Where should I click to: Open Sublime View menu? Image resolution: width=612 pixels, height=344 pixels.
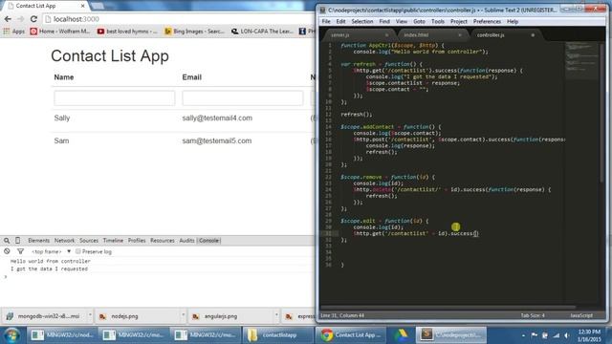pos(402,21)
